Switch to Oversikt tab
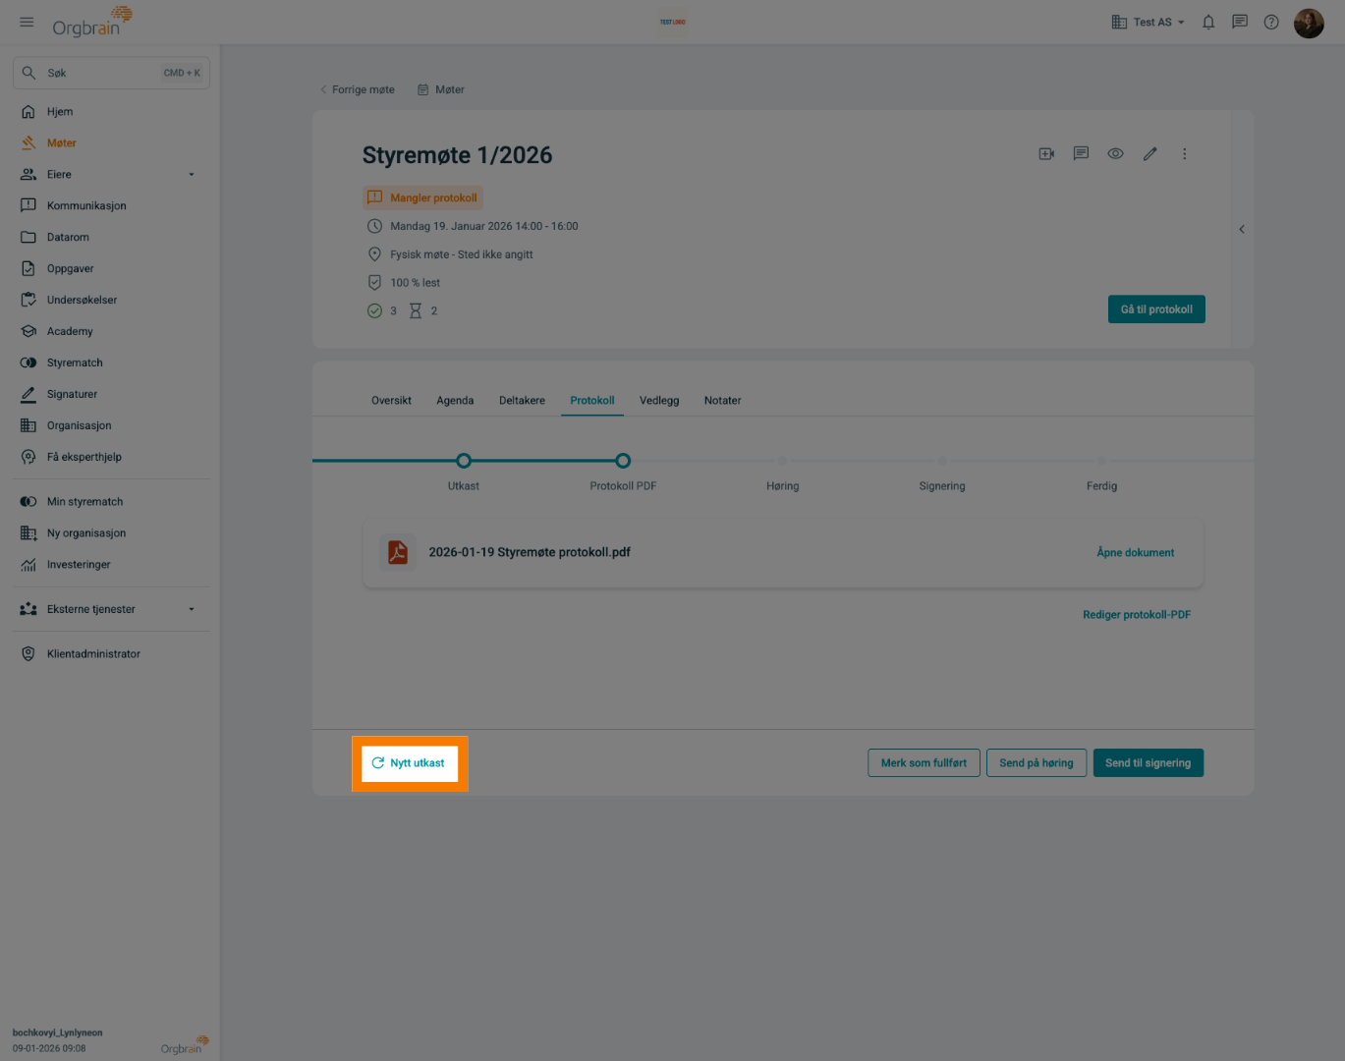 point(391,401)
